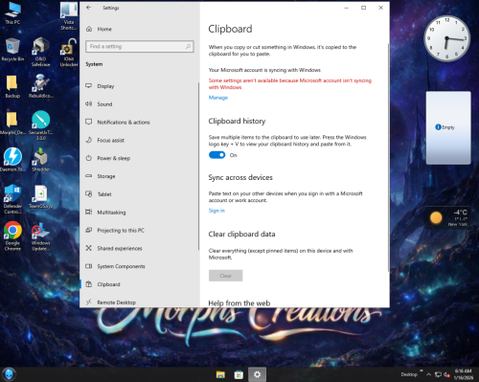Select Shared experiences icon
This screenshot has height=382, width=479.
point(89,248)
